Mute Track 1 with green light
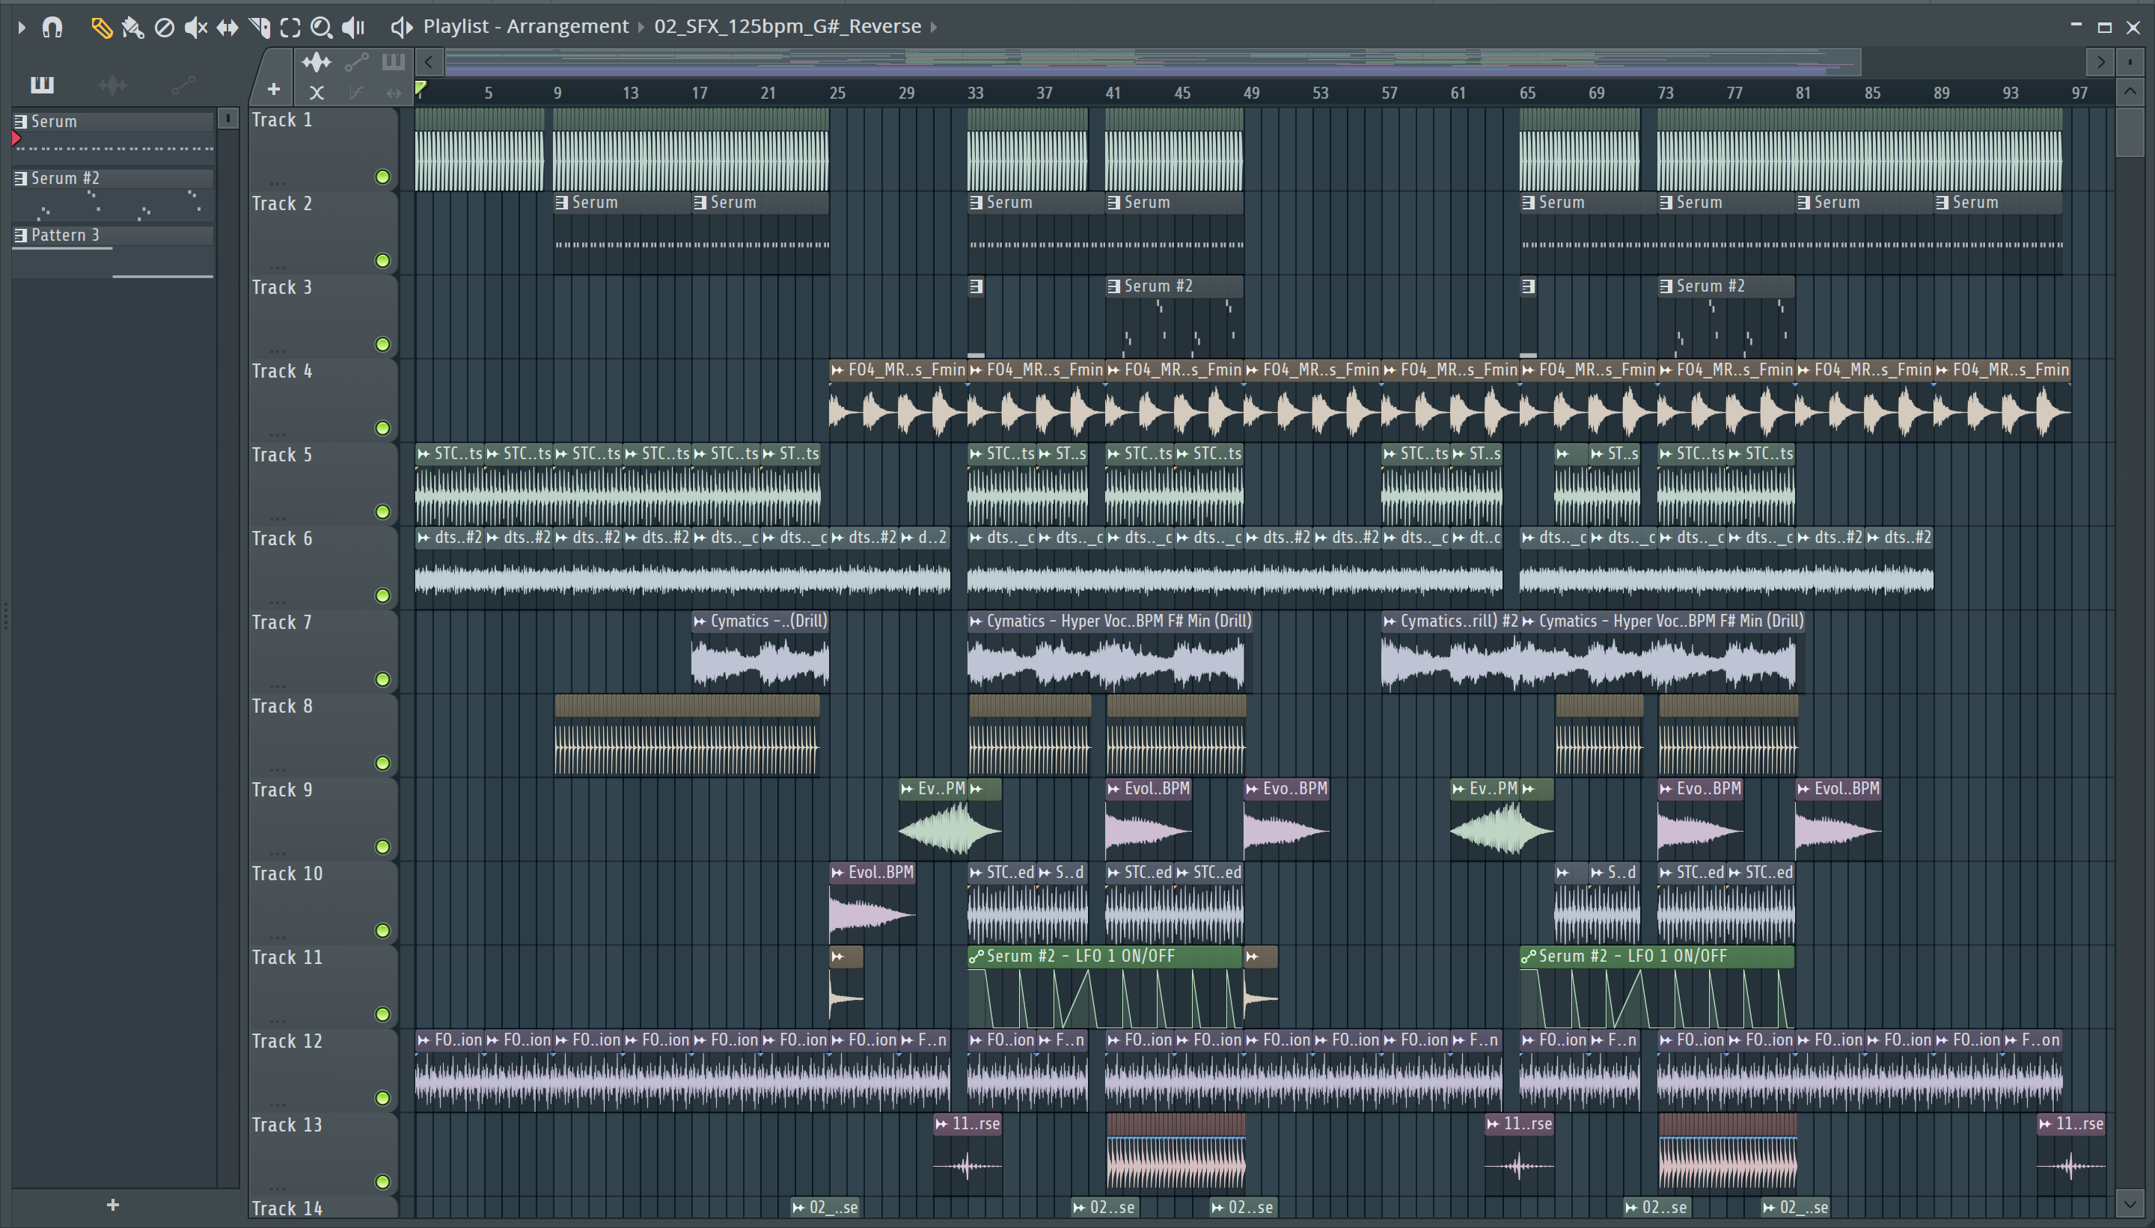 [382, 176]
